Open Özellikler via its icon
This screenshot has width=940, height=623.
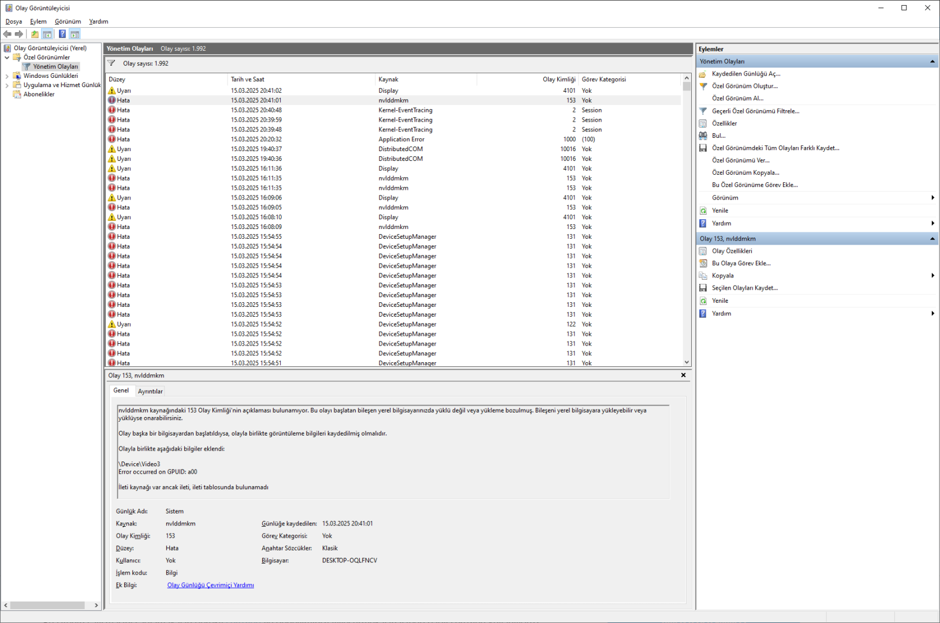tap(703, 123)
